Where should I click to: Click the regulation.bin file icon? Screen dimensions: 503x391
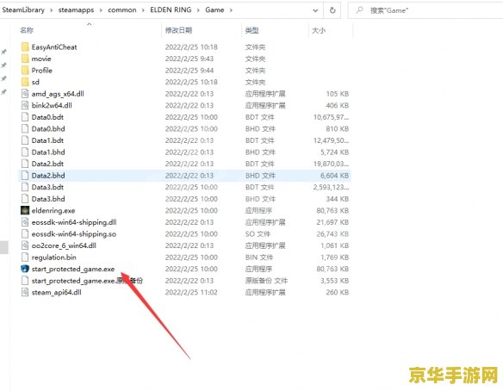click(x=25, y=258)
